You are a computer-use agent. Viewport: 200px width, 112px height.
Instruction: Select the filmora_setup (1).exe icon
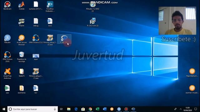pyautogui.click(x=36, y=73)
